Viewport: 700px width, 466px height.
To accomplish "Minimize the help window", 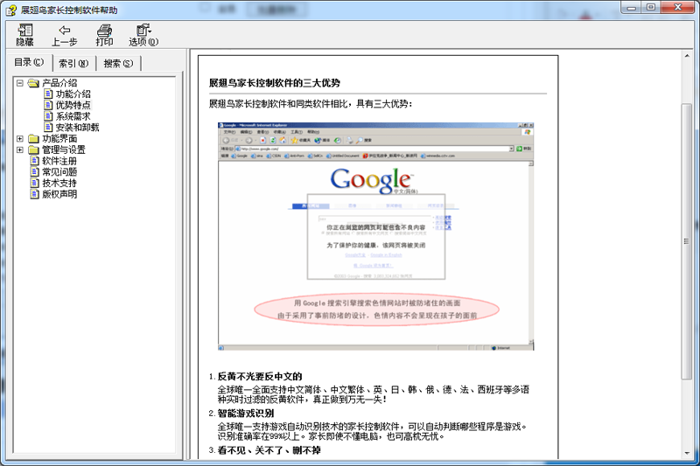I will tap(631, 7).
